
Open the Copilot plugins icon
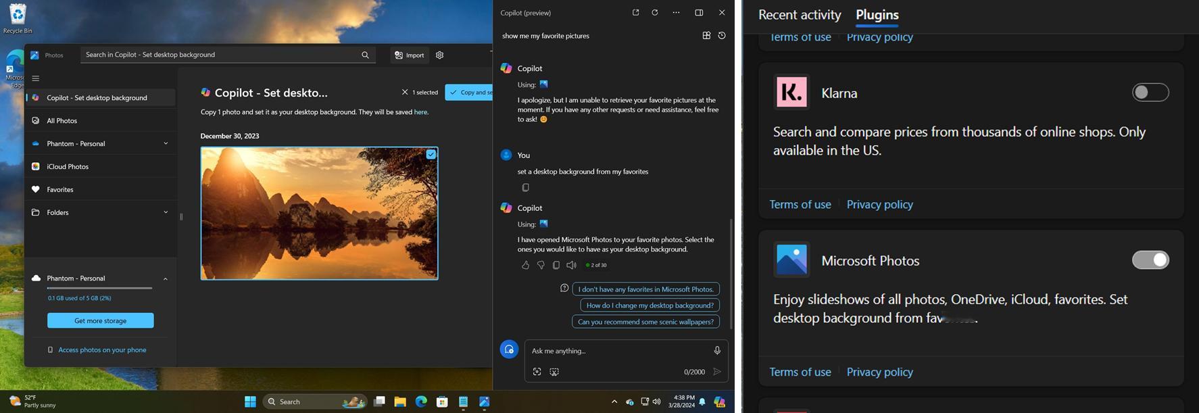coord(706,36)
